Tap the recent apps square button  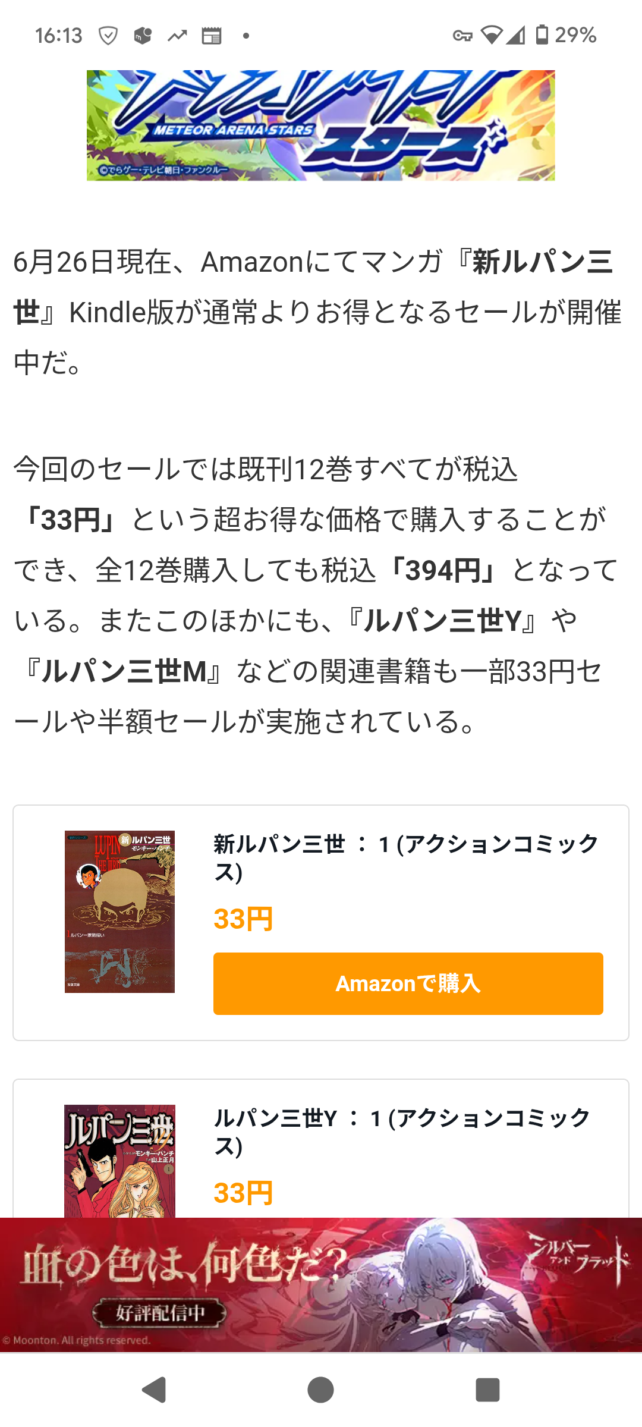[x=487, y=1390]
